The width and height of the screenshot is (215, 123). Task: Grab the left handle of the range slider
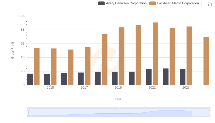coord(28,113)
